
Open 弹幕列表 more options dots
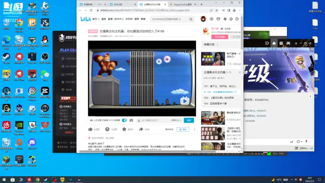click(217, 45)
